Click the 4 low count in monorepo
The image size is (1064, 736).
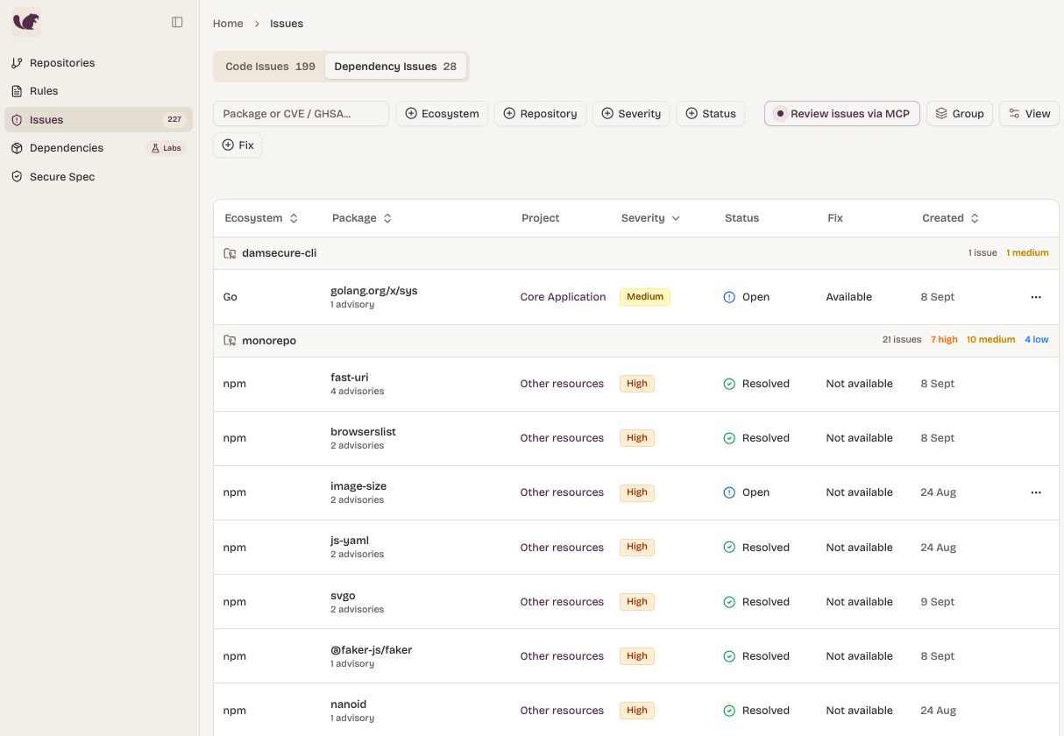click(x=1037, y=340)
